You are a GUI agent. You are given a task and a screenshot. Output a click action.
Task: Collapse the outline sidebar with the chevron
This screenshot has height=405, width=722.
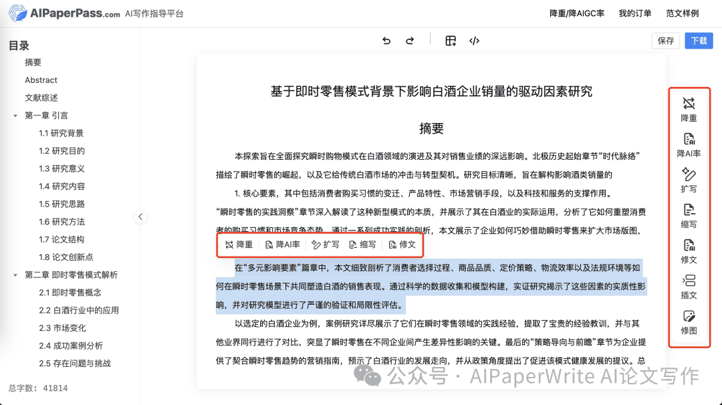(140, 217)
